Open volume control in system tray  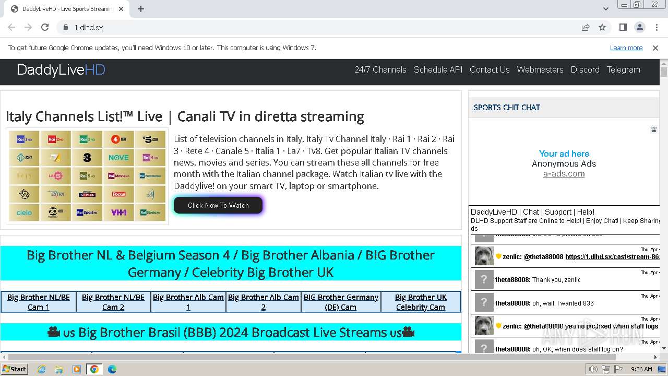pyautogui.click(x=593, y=369)
